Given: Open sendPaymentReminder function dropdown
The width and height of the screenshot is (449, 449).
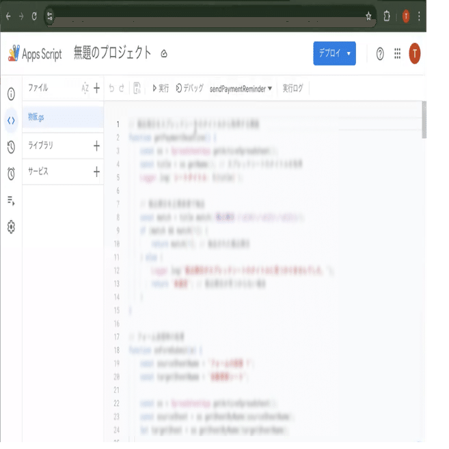Looking at the screenshot, I should pos(241,89).
